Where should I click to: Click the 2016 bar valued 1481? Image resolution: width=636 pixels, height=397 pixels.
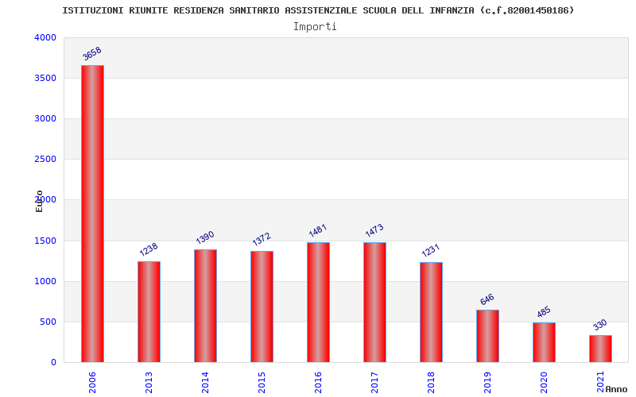pos(318,302)
